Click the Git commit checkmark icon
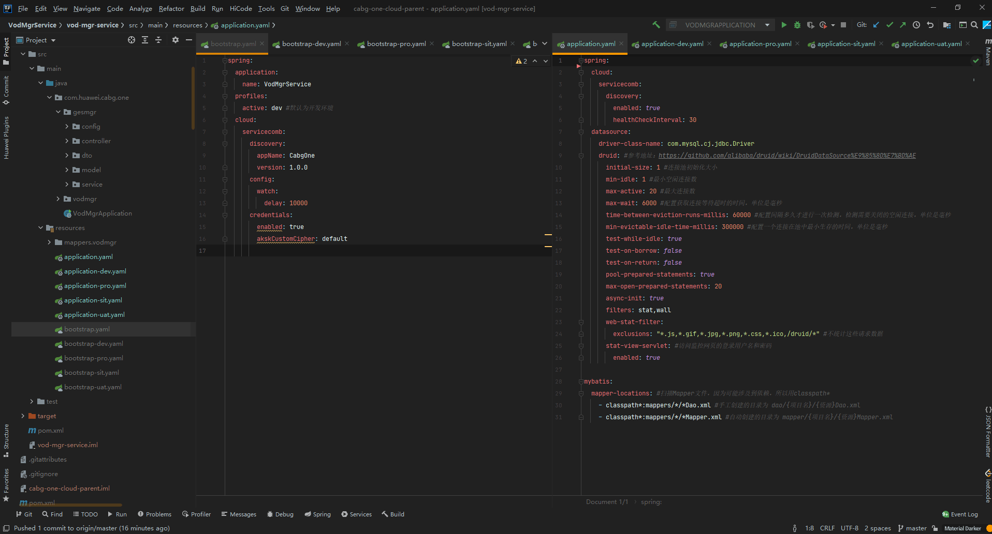The image size is (992, 534). (x=889, y=25)
